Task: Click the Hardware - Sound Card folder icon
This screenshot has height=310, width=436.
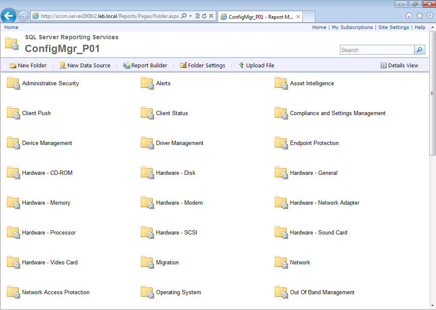Action: tap(281, 232)
